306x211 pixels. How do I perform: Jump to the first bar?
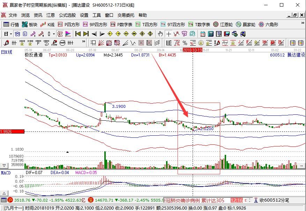(x=78, y=34)
